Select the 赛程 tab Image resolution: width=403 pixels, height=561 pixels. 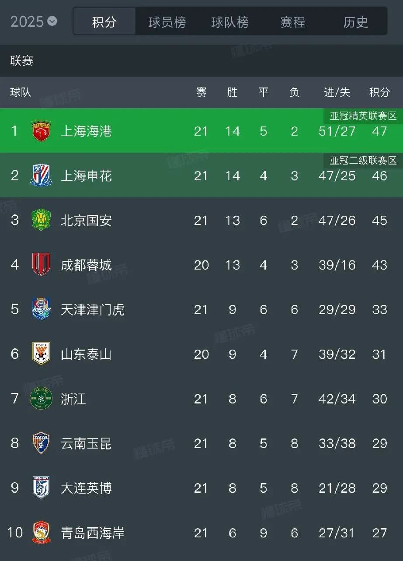point(293,22)
